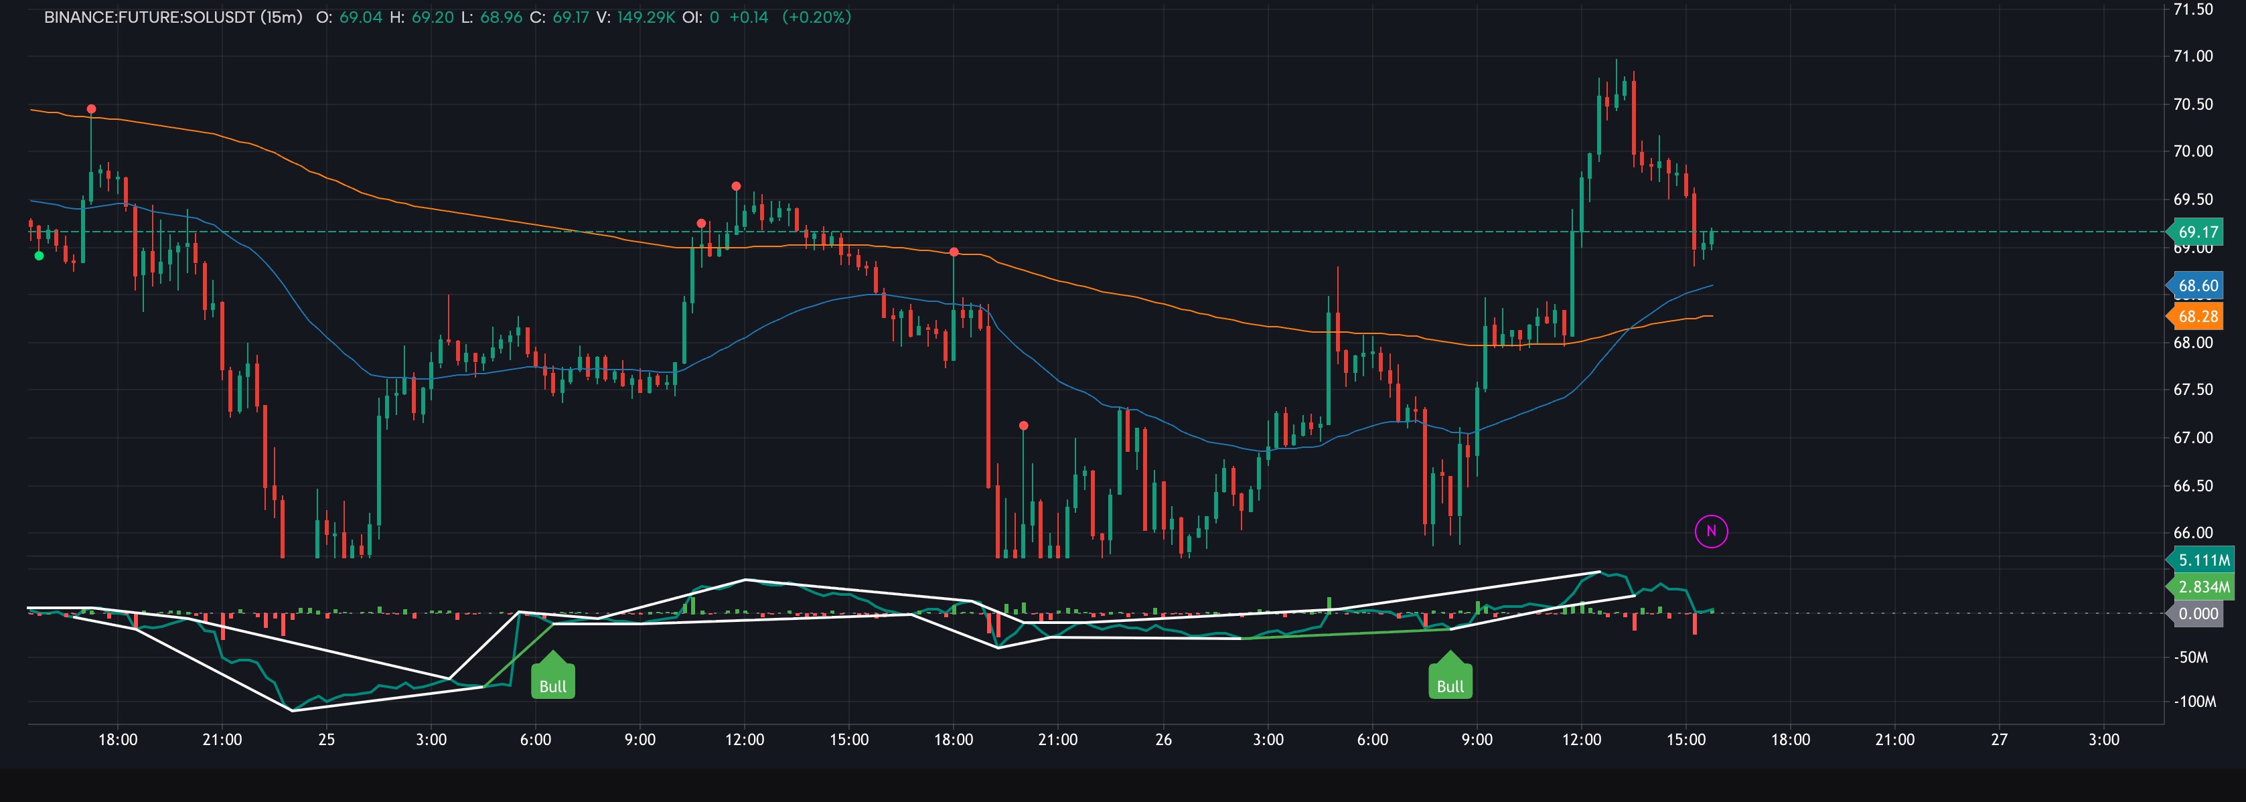Click the OI value 0
2246x802 pixels.
[714, 17]
